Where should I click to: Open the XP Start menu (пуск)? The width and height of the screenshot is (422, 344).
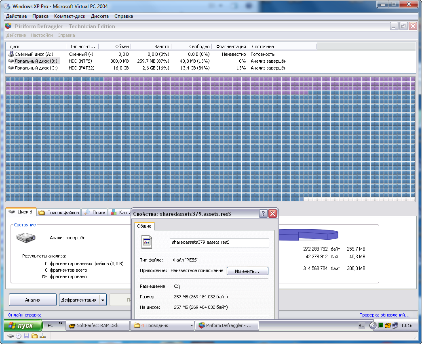tap(23, 325)
